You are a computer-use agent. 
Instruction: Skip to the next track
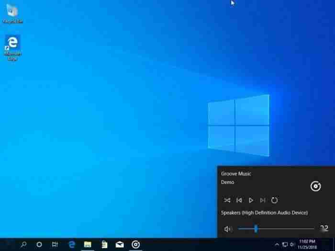point(263,200)
